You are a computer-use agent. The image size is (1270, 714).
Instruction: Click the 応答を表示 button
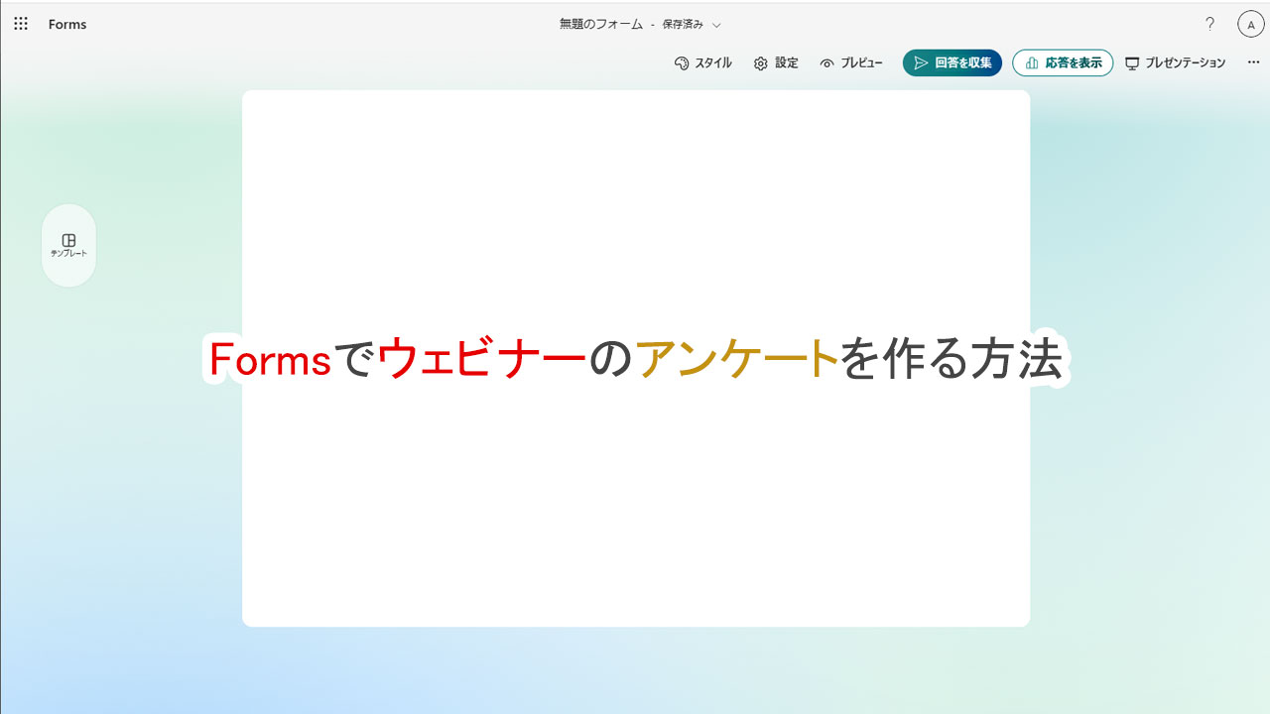point(1063,61)
